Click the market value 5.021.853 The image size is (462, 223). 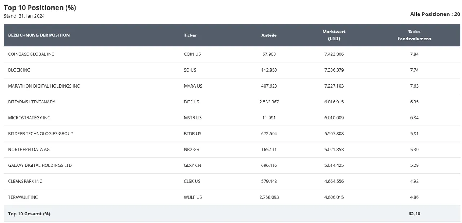click(x=334, y=149)
